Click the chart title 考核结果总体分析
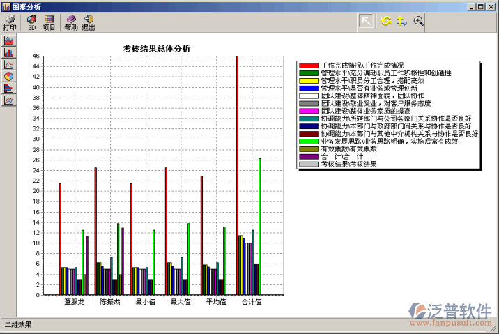The height and width of the screenshot is (334, 499). pyautogui.click(x=157, y=48)
